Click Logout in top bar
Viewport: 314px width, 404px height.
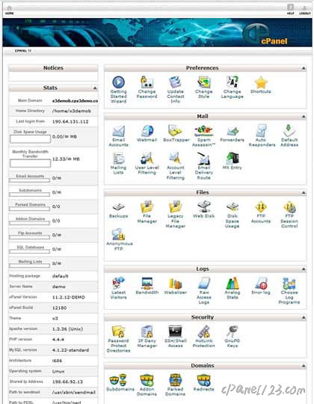[x=305, y=10]
